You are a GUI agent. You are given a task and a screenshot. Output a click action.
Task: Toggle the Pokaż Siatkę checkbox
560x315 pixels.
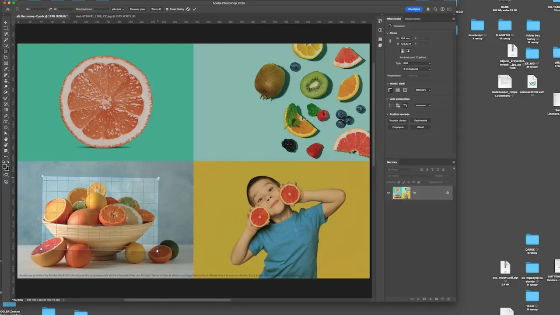tap(167, 9)
